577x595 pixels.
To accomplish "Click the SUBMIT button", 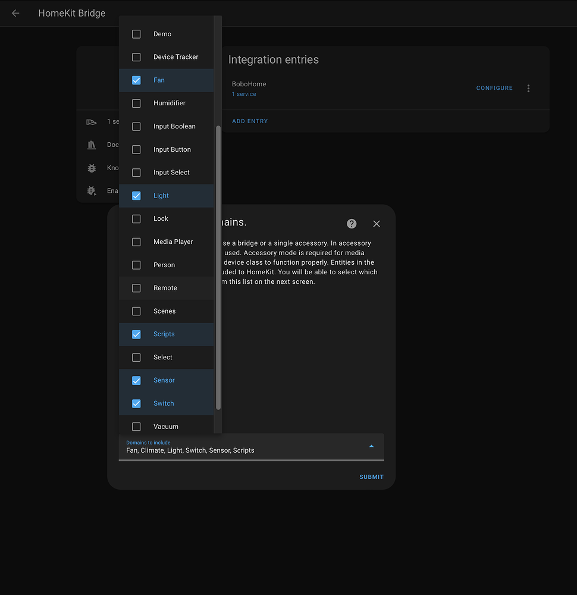I will point(371,477).
